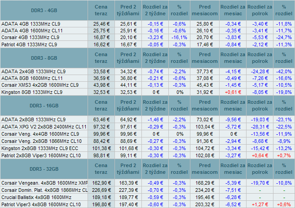Click the 101,38 € current price cell
Screen dimensions: 295x208
[x=101, y=148]
